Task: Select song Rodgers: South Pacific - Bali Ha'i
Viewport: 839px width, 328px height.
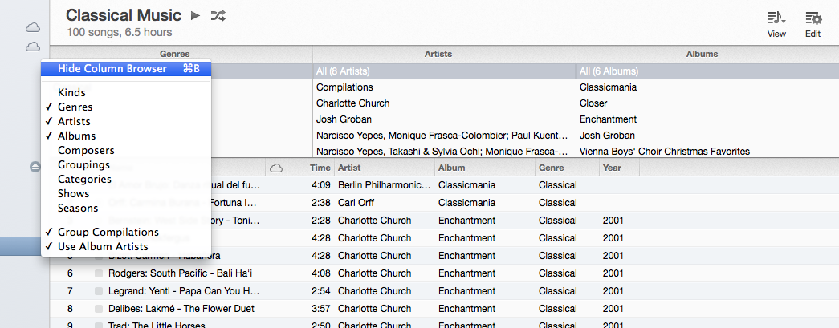Action: (180, 273)
